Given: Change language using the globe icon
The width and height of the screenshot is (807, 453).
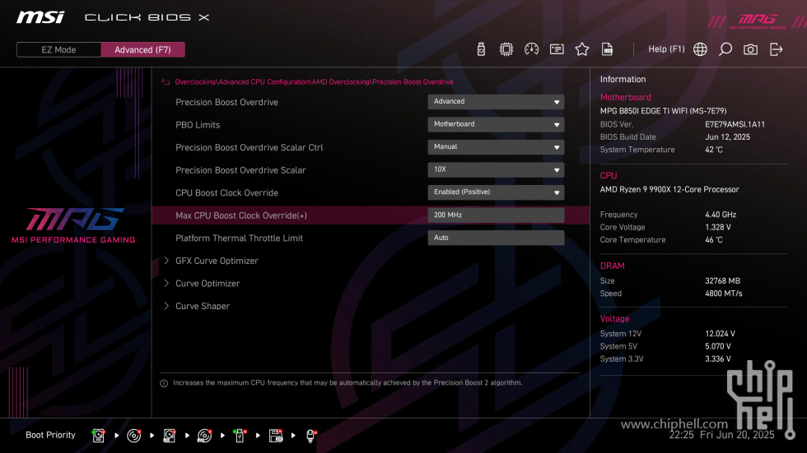Looking at the screenshot, I should click(x=700, y=49).
